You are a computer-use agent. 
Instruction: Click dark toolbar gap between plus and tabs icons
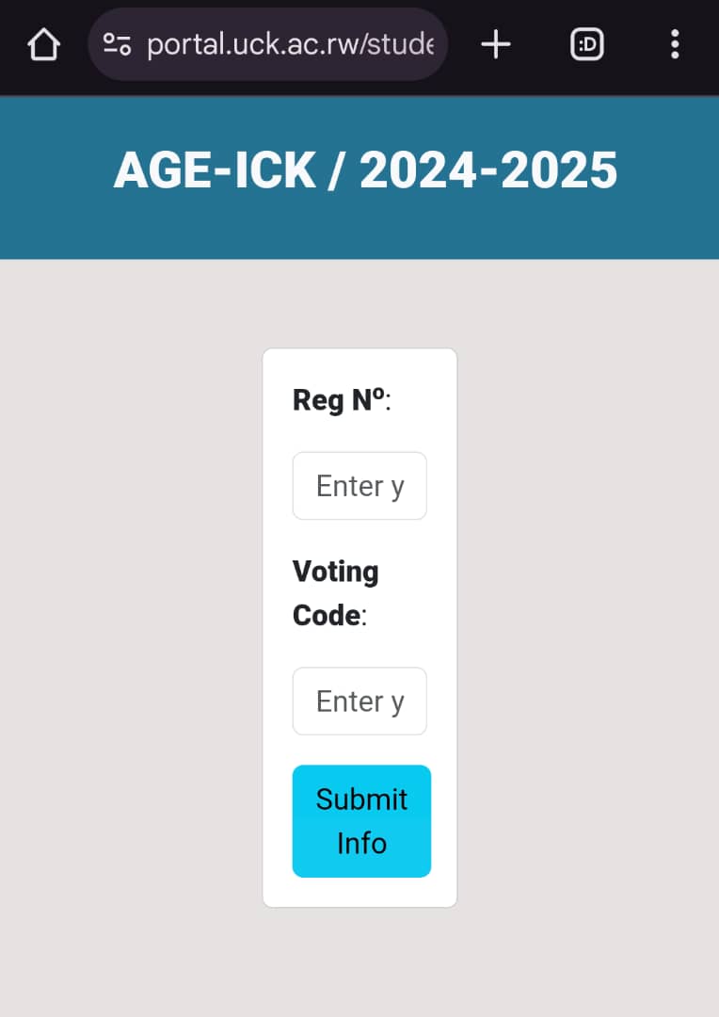tap(541, 44)
